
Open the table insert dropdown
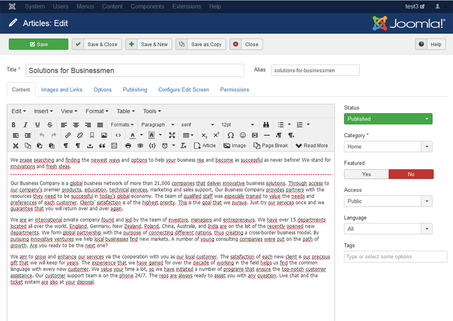click(188, 135)
